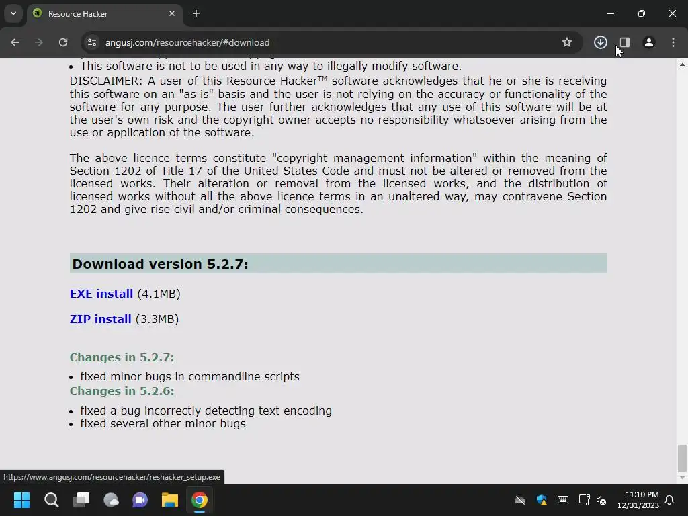The height and width of the screenshot is (516, 688).
Task: Click the 'Changes in 5.2.7:' heading
Action: (122, 357)
